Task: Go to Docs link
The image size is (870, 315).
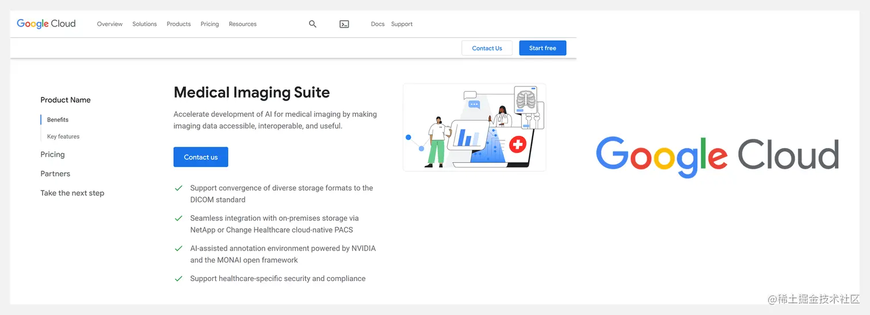Action: click(x=377, y=24)
